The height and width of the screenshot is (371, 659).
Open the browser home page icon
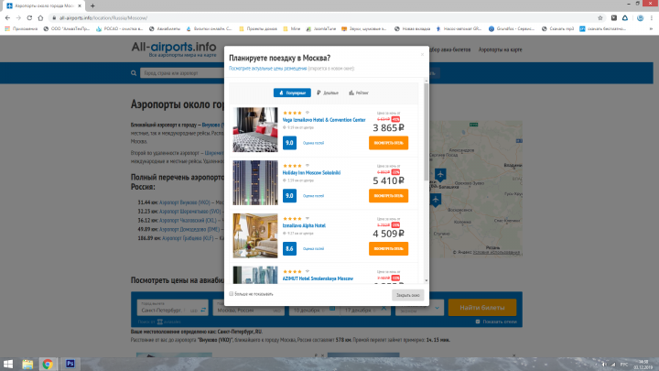40,18
